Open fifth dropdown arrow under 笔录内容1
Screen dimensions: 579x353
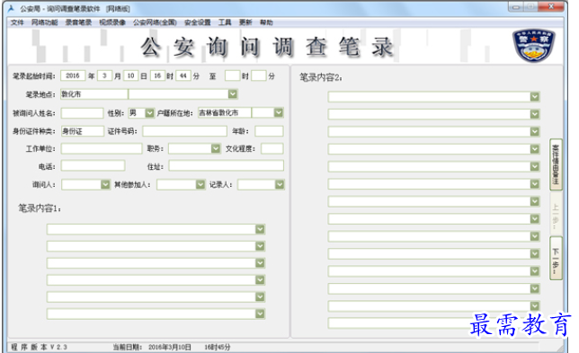(261, 297)
